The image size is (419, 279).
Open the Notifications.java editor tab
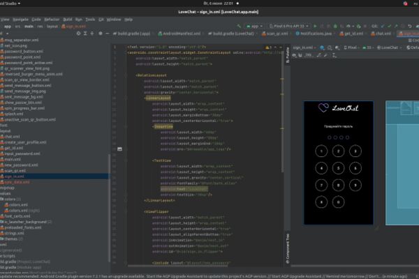(314, 33)
